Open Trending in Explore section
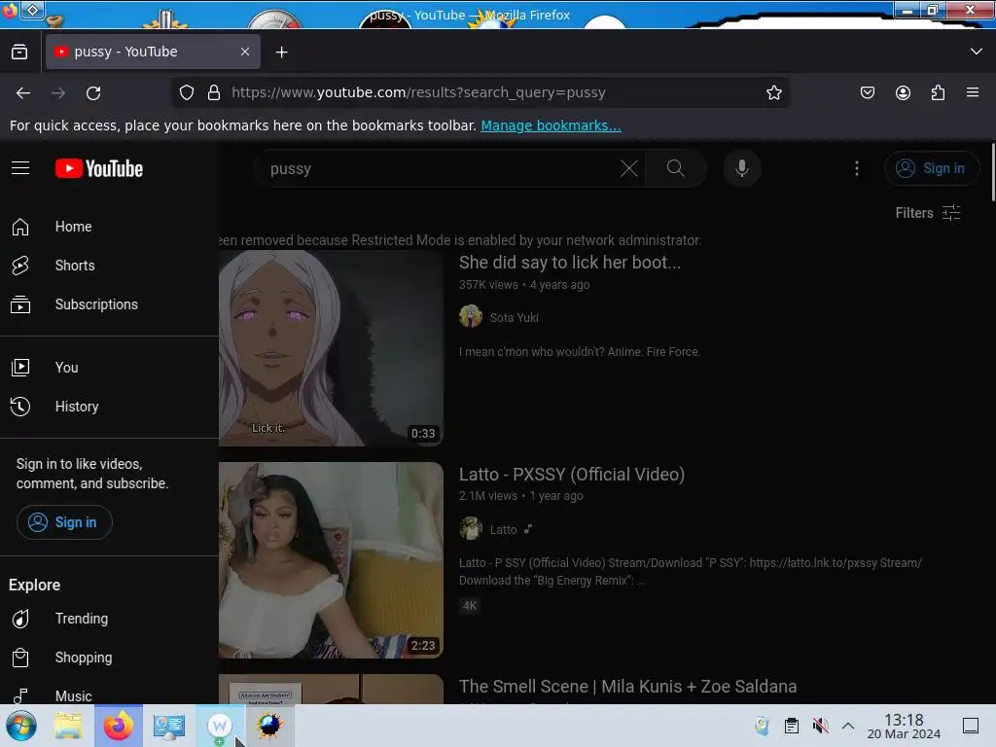 tap(109, 619)
